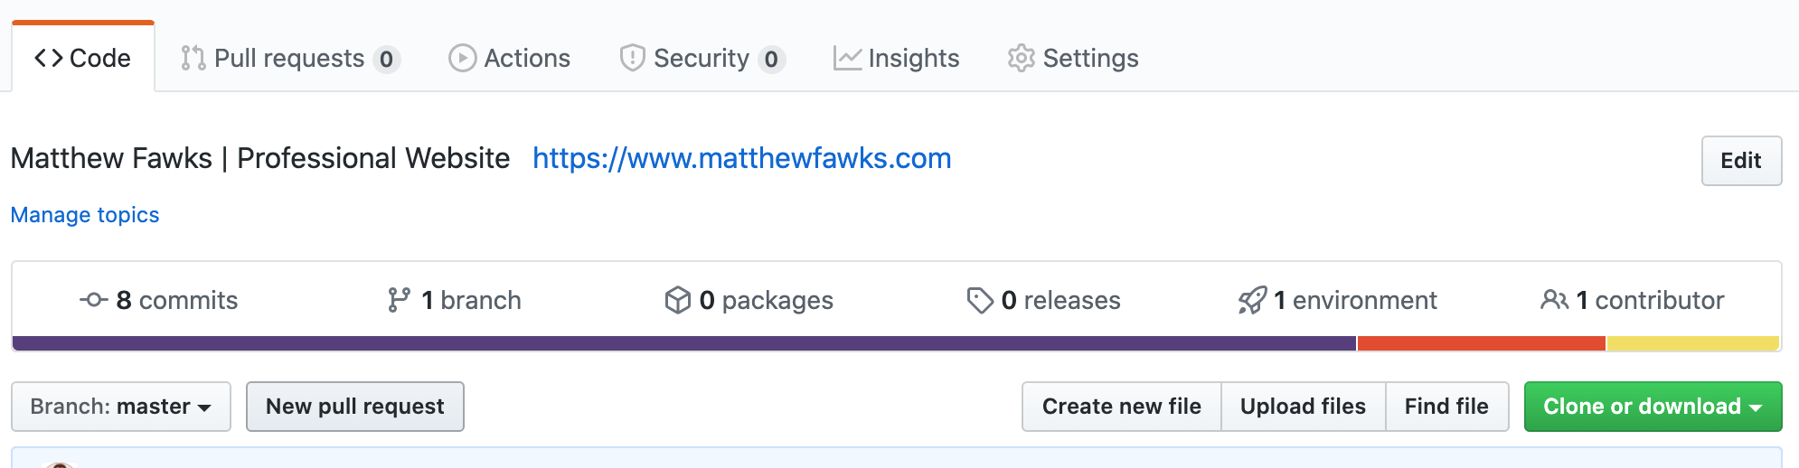Click the Manage topics link
Screen dimensions: 1799x468
(x=85, y=215)
